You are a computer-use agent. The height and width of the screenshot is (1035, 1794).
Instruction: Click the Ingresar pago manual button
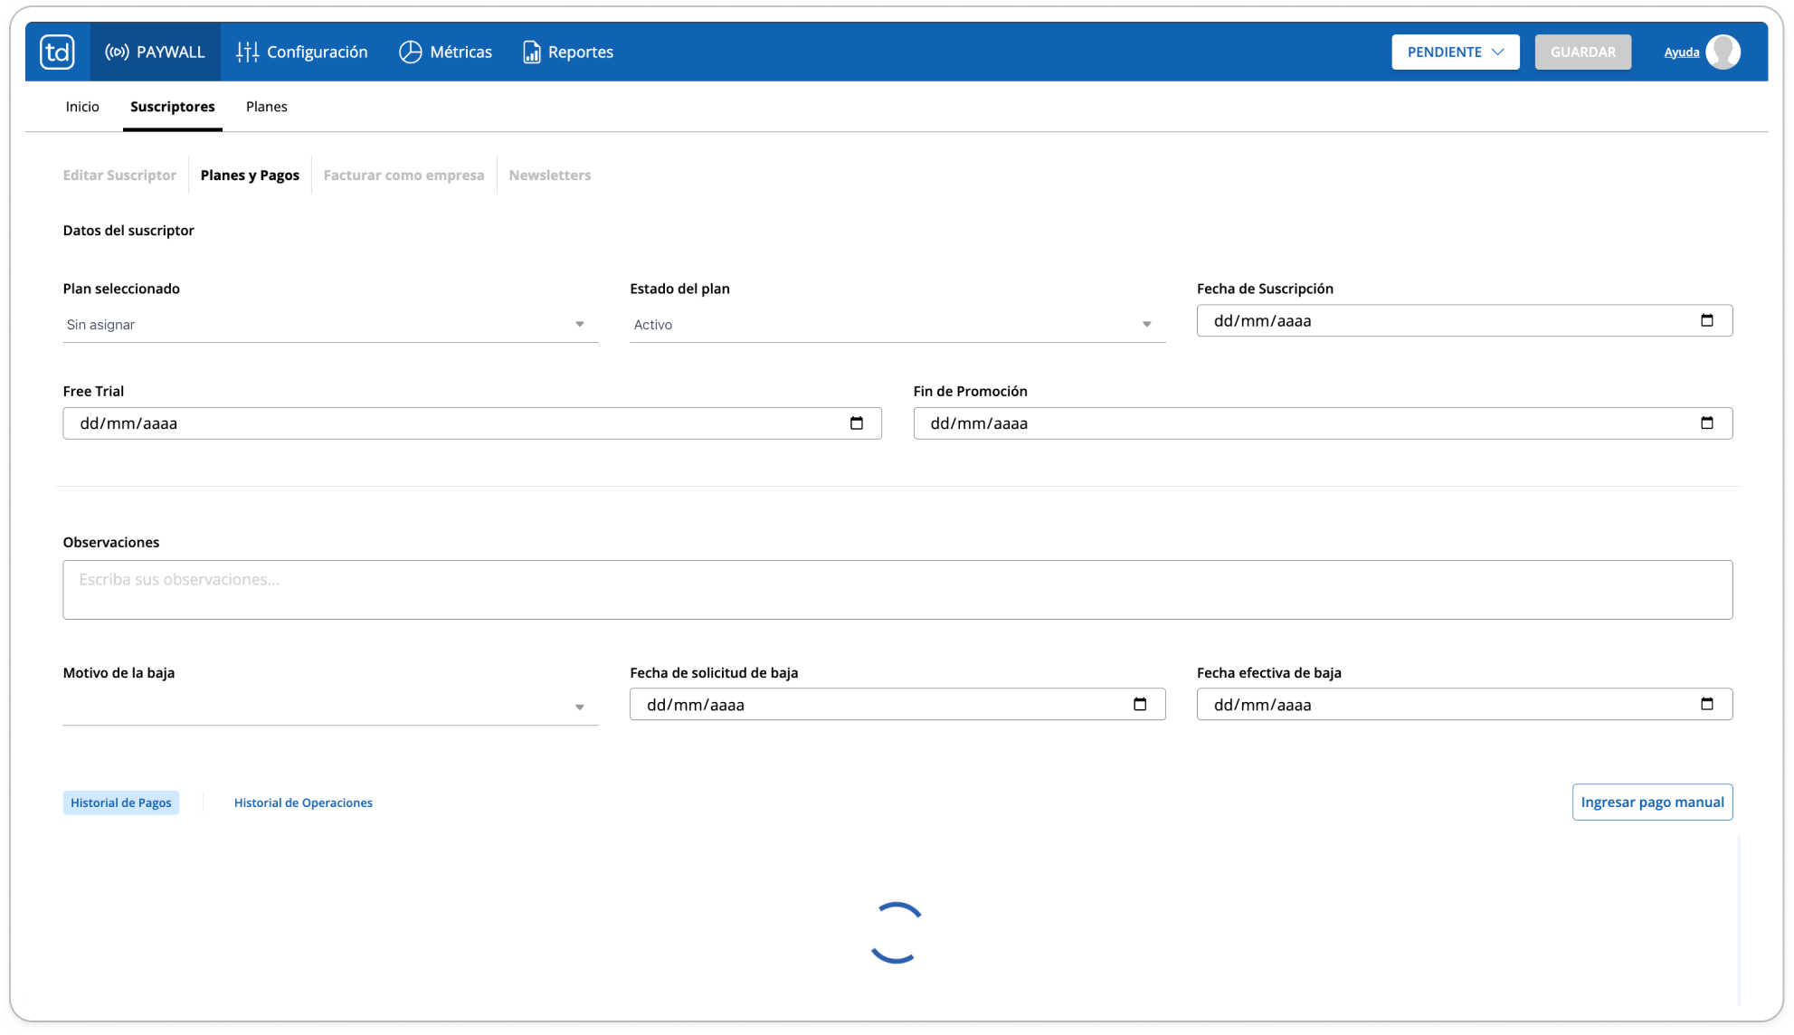click(x=1652, y=802)
